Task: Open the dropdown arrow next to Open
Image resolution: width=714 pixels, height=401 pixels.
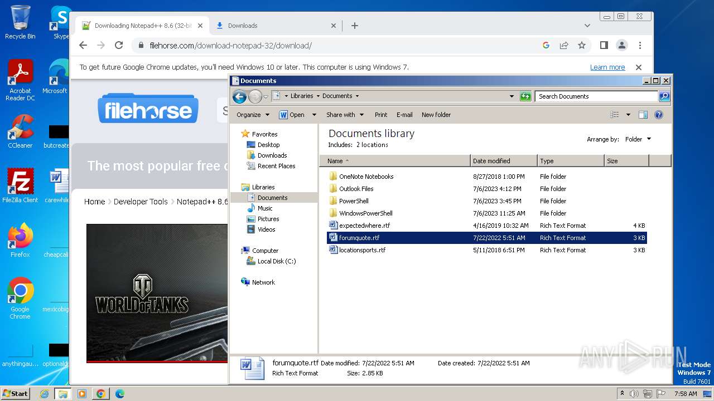Action: point(314,115)
